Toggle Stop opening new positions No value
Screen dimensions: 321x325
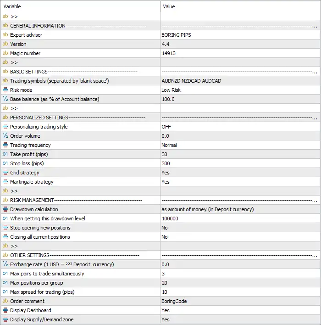tap(240, 228)
